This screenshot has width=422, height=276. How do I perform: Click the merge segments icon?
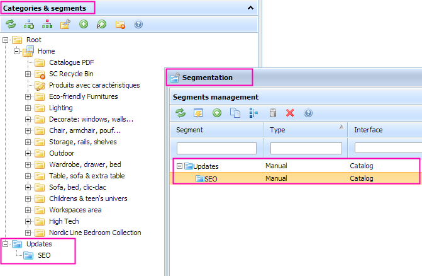click(x=253, y=113)
